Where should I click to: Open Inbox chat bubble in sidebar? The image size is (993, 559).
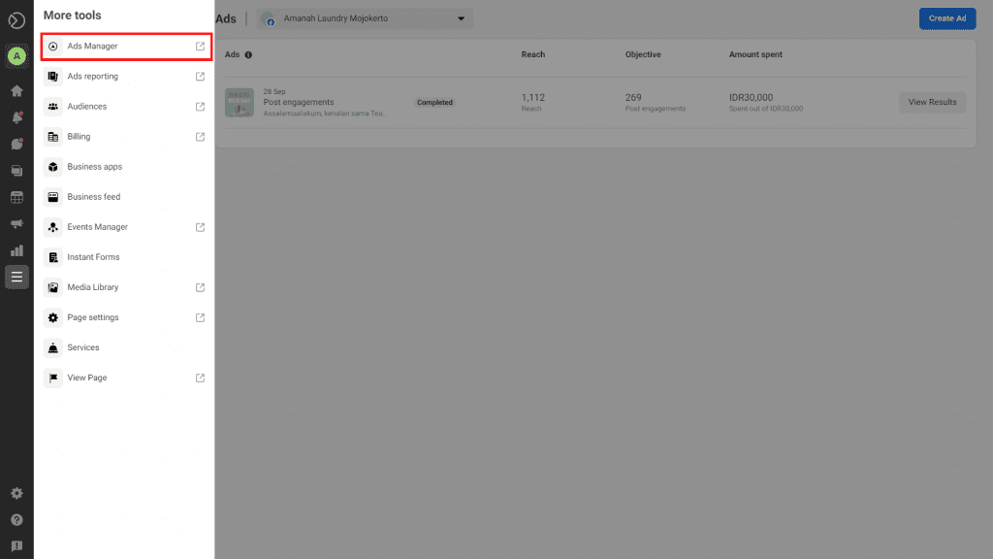coord(17,144)
